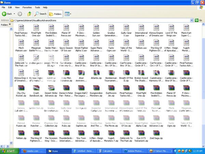Switch to meebo.com taskbar window

click(x=33, y=151)
